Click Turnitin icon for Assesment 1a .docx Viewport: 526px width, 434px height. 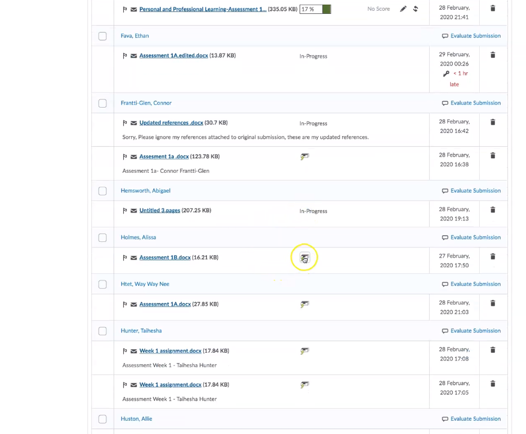pos(305,157)
